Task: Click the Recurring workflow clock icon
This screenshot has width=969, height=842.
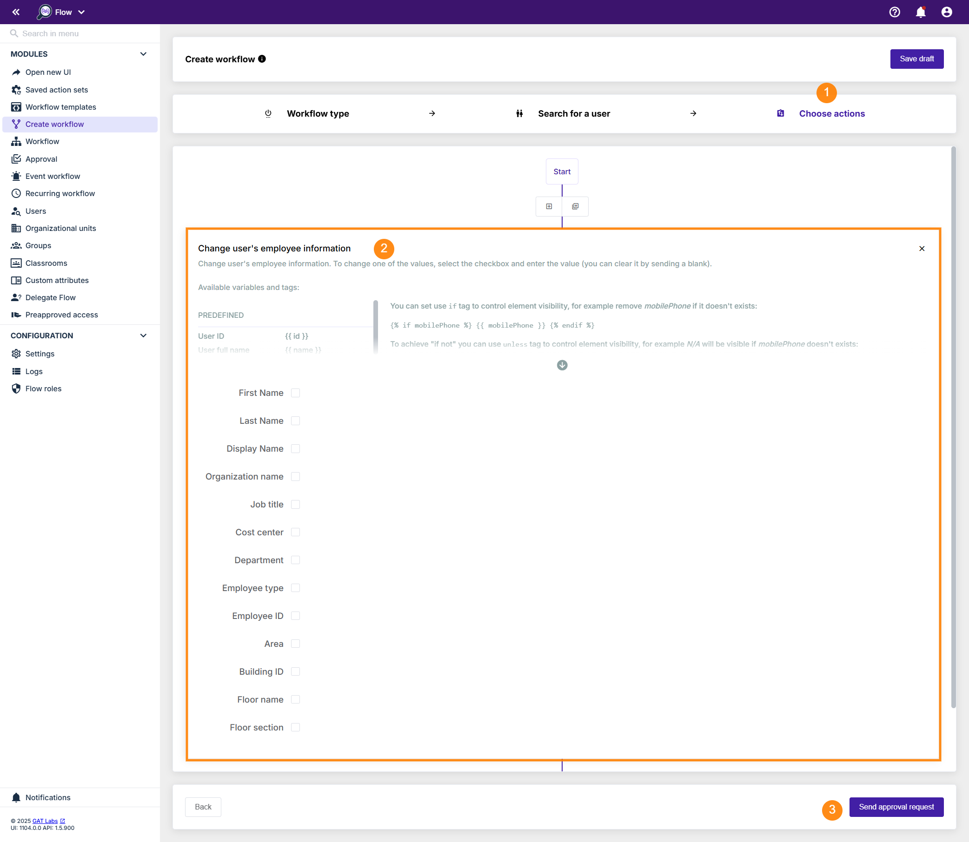Action: pos(16,194)
